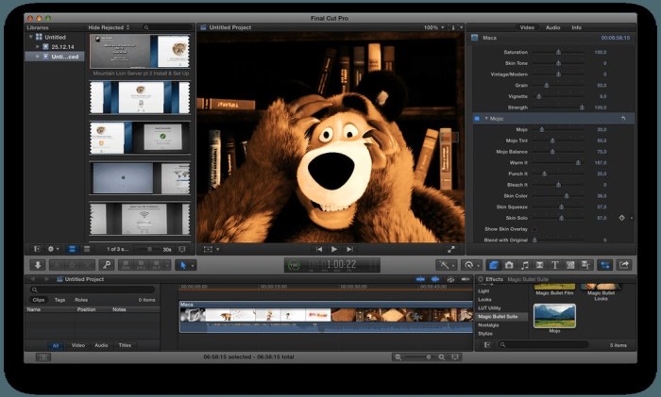Click the Share export icon
The width and height of the screenshot is (661, 397).
point(624,265)
